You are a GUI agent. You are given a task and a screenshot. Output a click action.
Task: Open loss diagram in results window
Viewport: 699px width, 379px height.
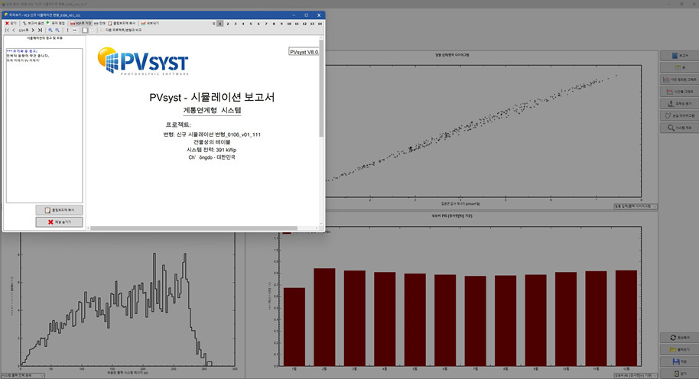click(x=679, y=115)
